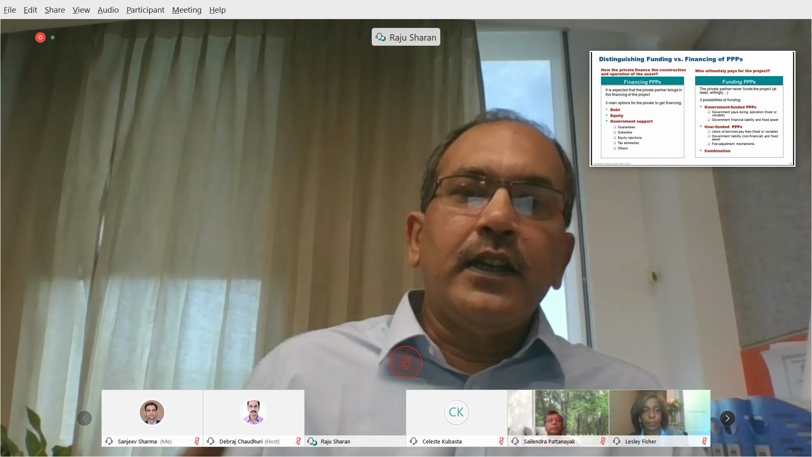Click the Sanjeev Sharma name text

137,441
